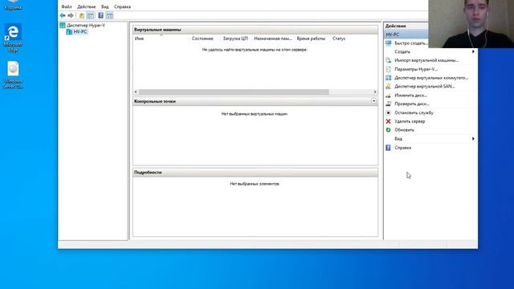
Task: Click the scrollbar right arrow
Action: point(375,92)
